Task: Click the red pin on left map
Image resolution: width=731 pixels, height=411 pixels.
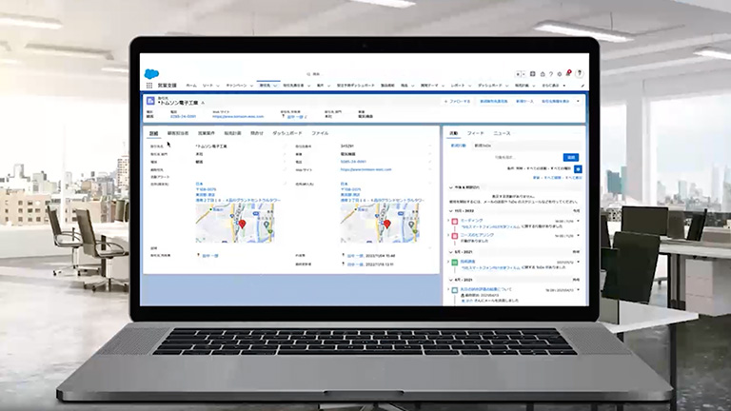Action: [242, 223]
